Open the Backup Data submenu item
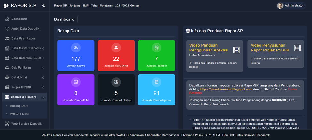The height and width of the screenshot is (140, 312). pos(19,106)
